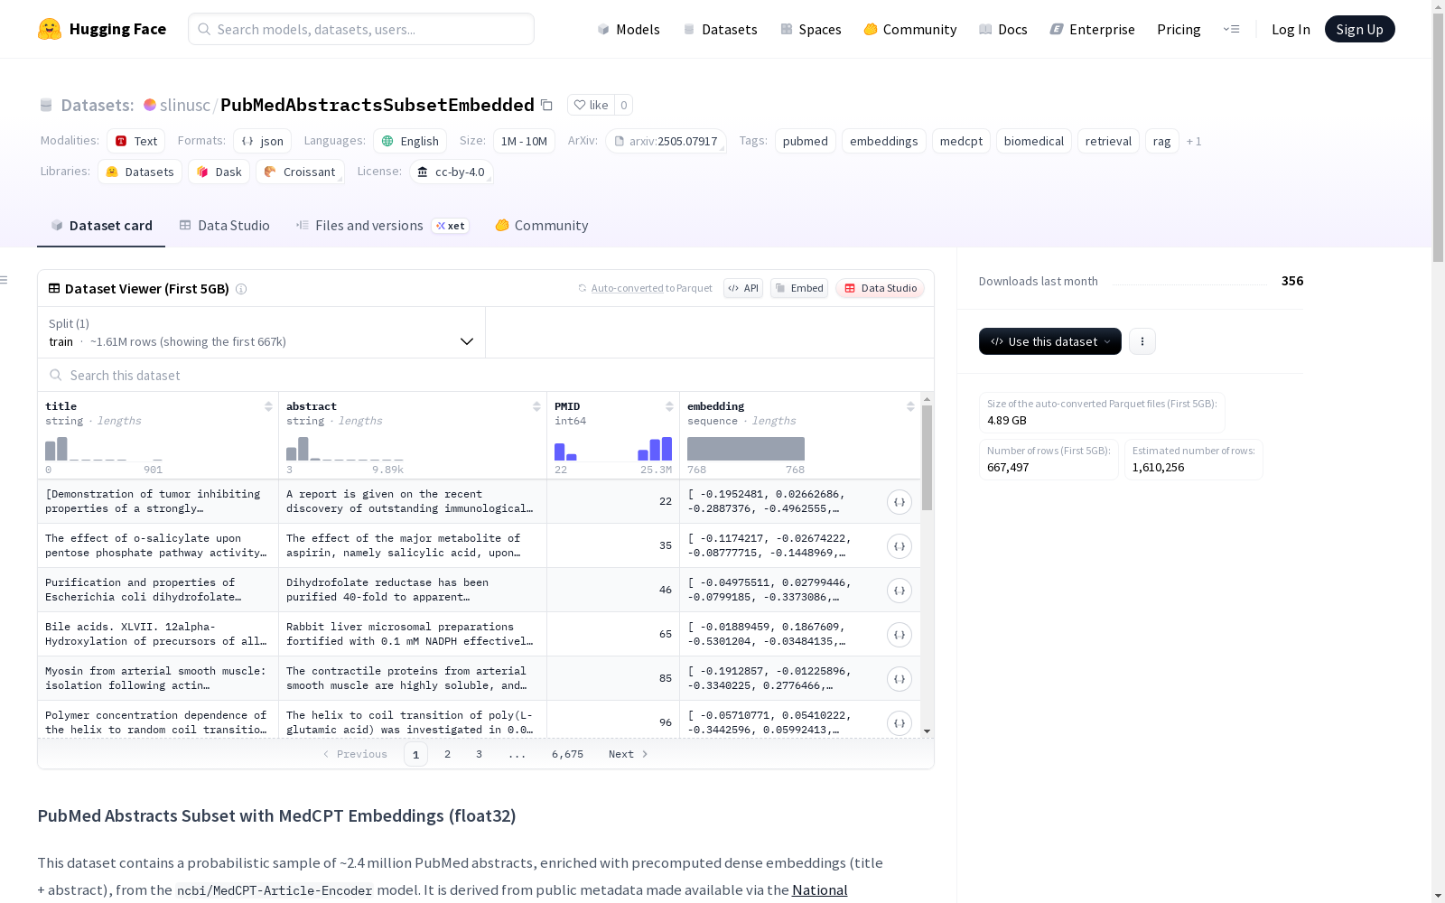Switch to the Dataset card tab
This screenshot has height=903, width=1445.
pyautogui.click(x=101, y=226)
